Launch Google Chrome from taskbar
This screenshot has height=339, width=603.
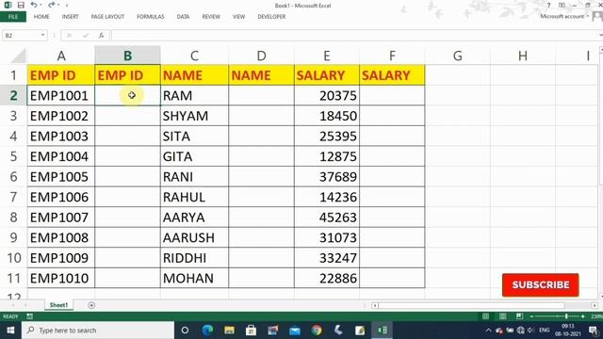pos(317,331)
